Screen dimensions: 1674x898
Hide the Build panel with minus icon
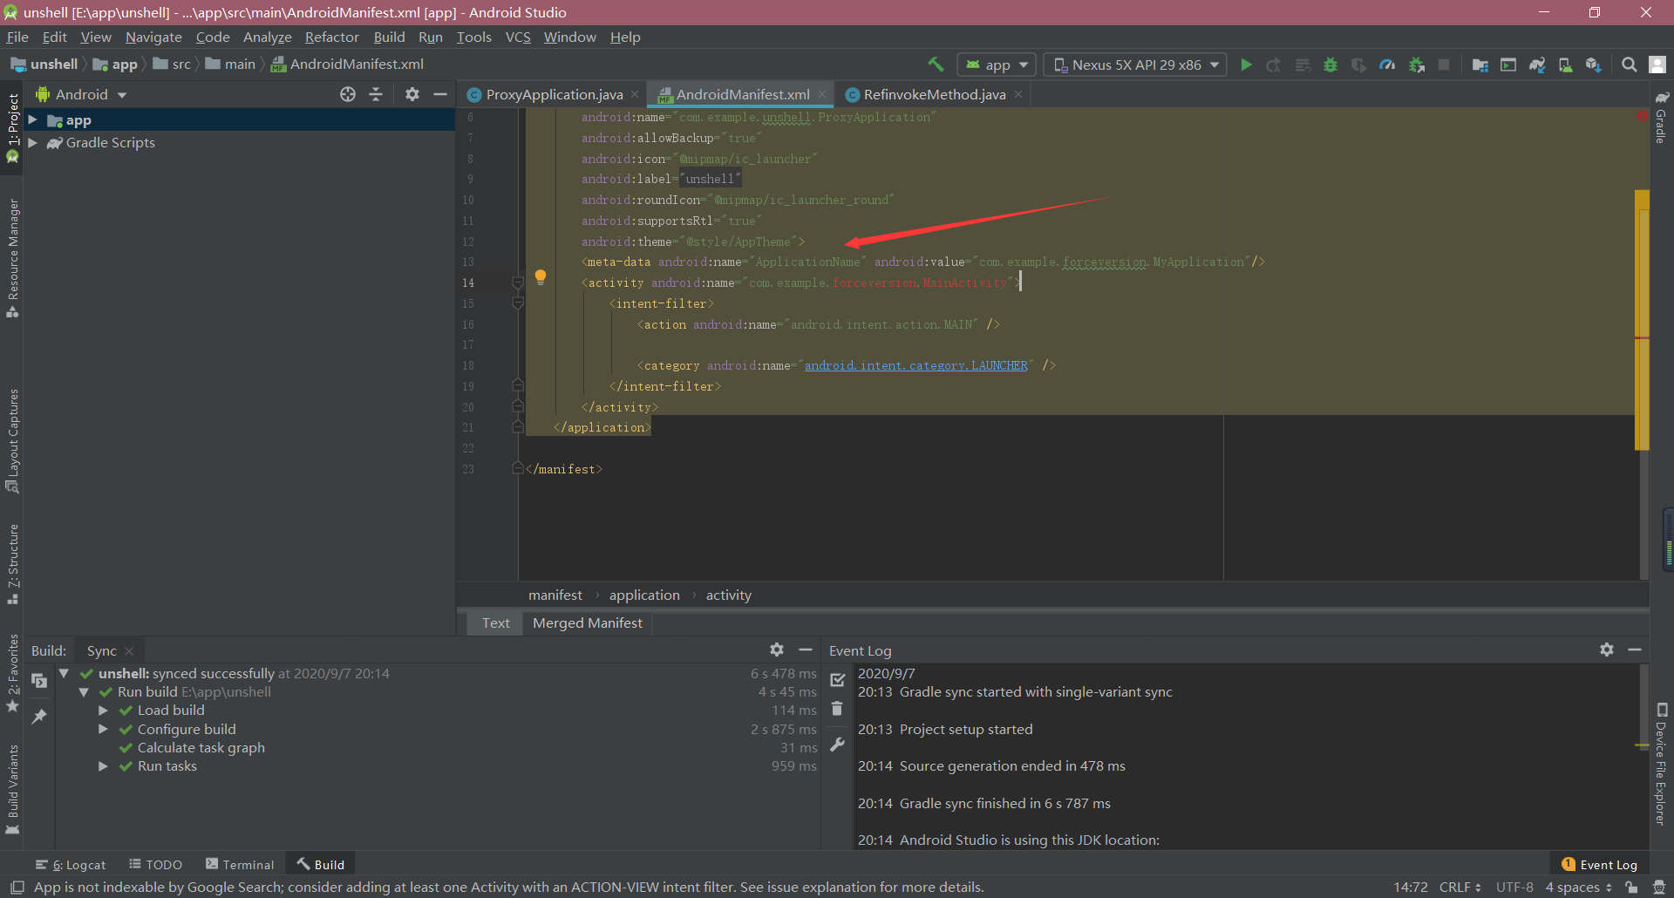click(806, 650)
